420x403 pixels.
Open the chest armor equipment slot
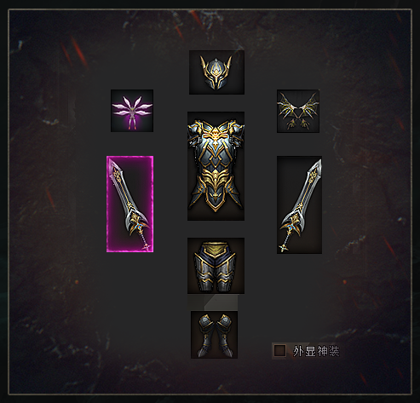point(216,166)
